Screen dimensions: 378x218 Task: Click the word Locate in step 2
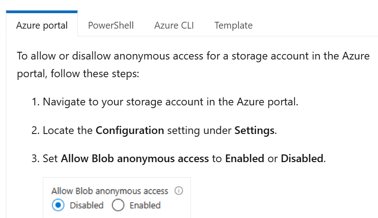[59, 130]
